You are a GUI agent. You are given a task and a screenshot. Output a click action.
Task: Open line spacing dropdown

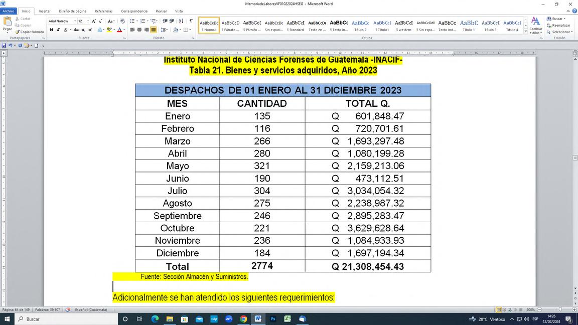click(165, 30)
